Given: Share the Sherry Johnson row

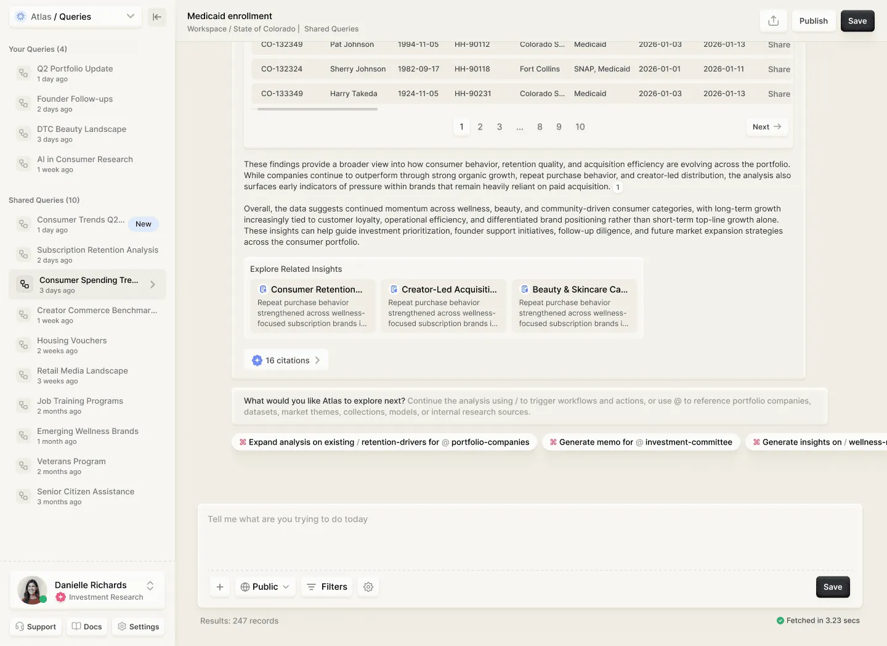Looking at the screenshot, I should coord(779,70).
